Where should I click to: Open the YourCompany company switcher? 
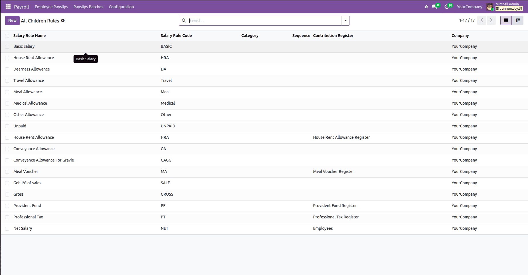coord(470,7)
